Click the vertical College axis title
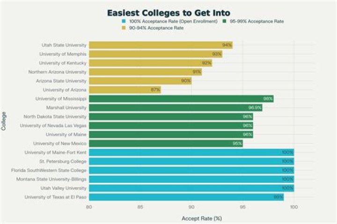The width and height of the screenshot is (337, 224). [x=4, y=120]
